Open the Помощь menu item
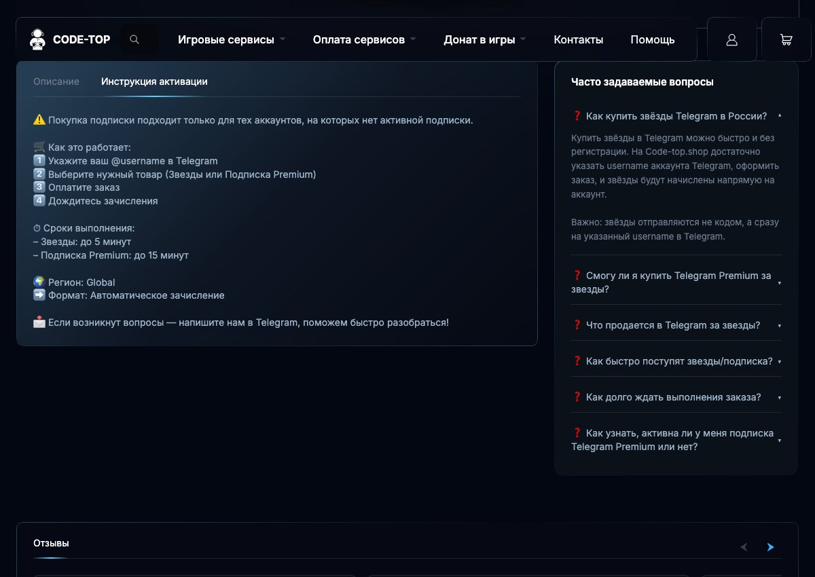 653,39
